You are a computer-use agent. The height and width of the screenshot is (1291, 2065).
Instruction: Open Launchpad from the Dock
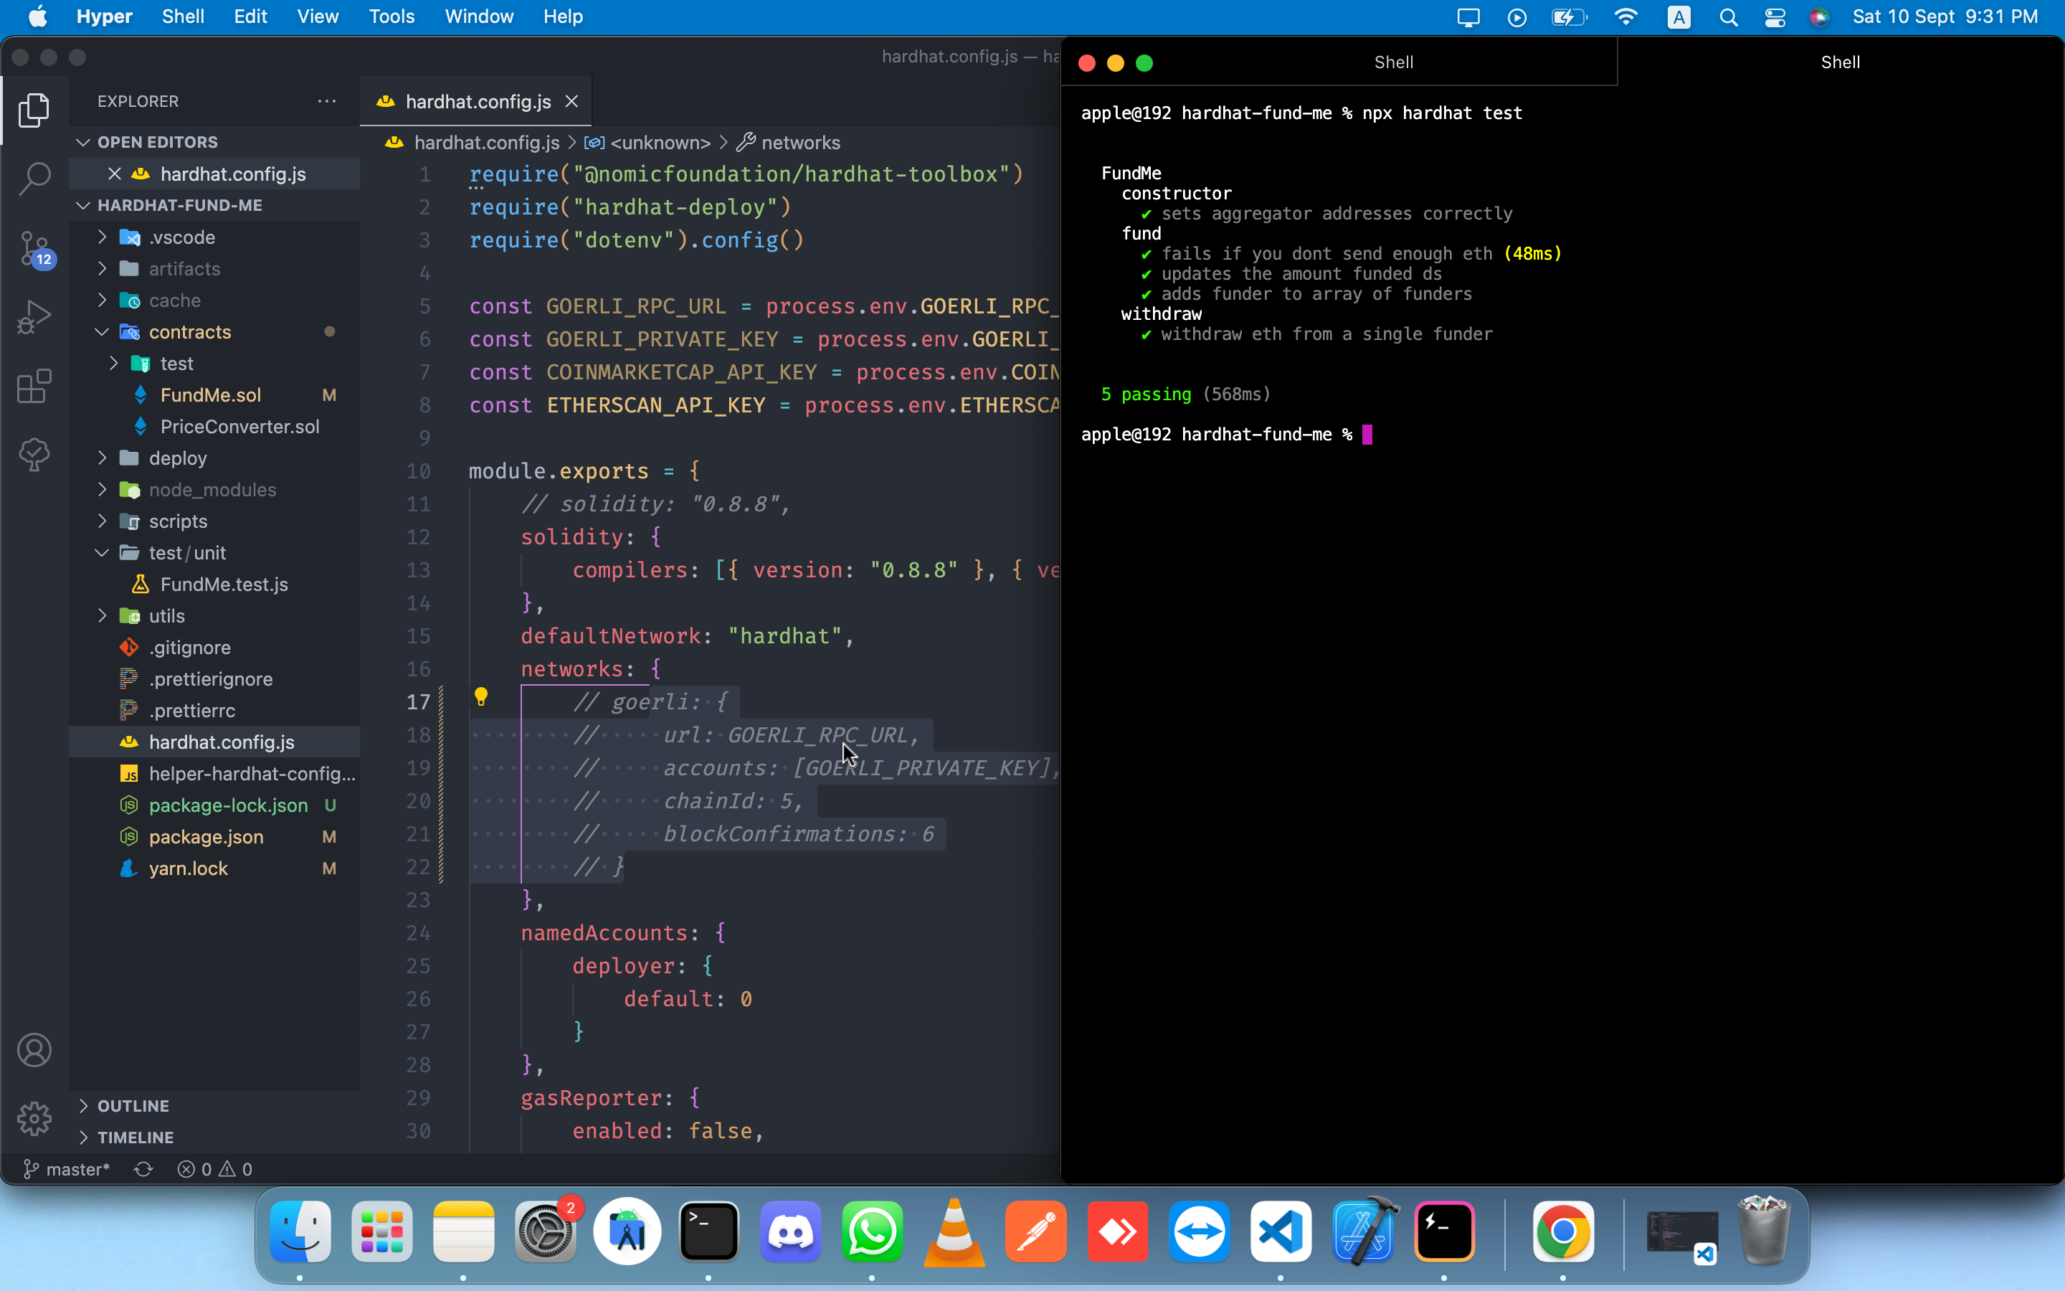pyautogui.click(x=381, y=1231)
